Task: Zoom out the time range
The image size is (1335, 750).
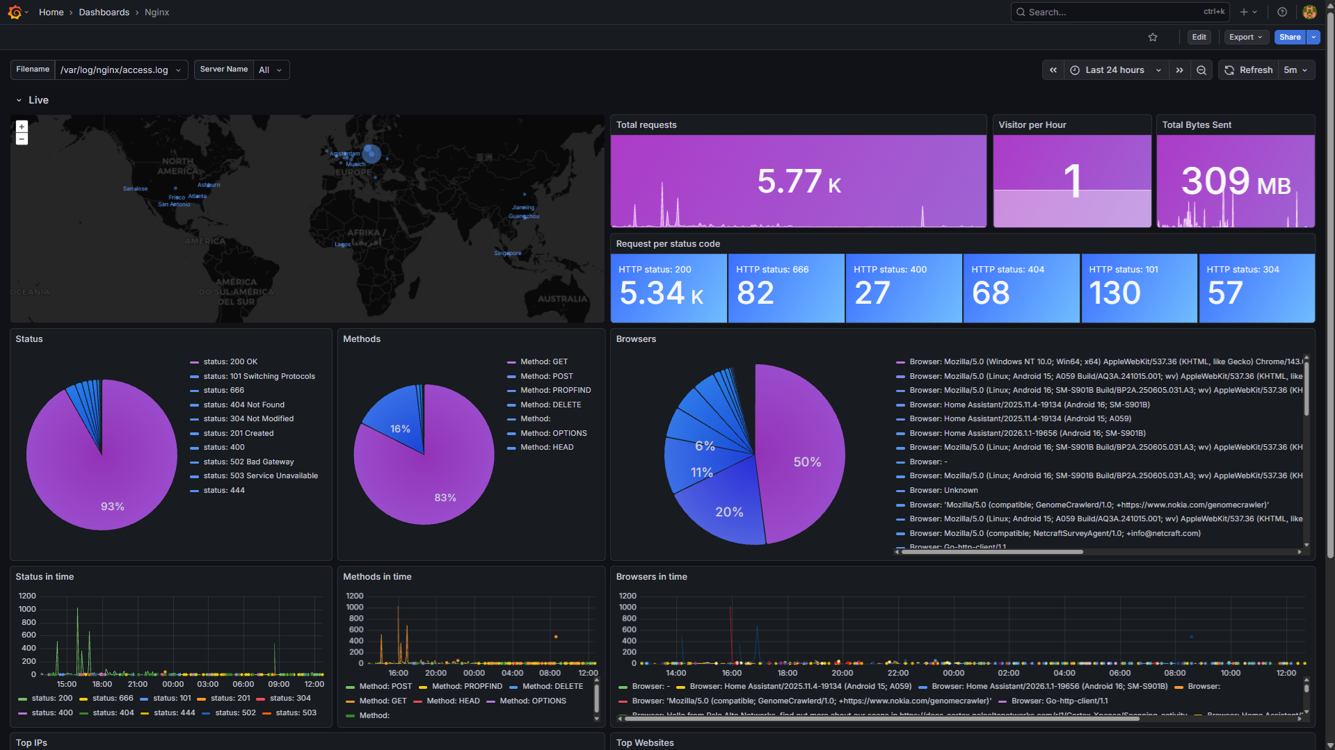Action: coord(1201,70)
